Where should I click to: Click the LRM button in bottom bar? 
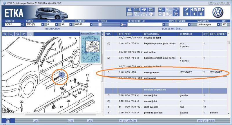[x=71, y=121]
